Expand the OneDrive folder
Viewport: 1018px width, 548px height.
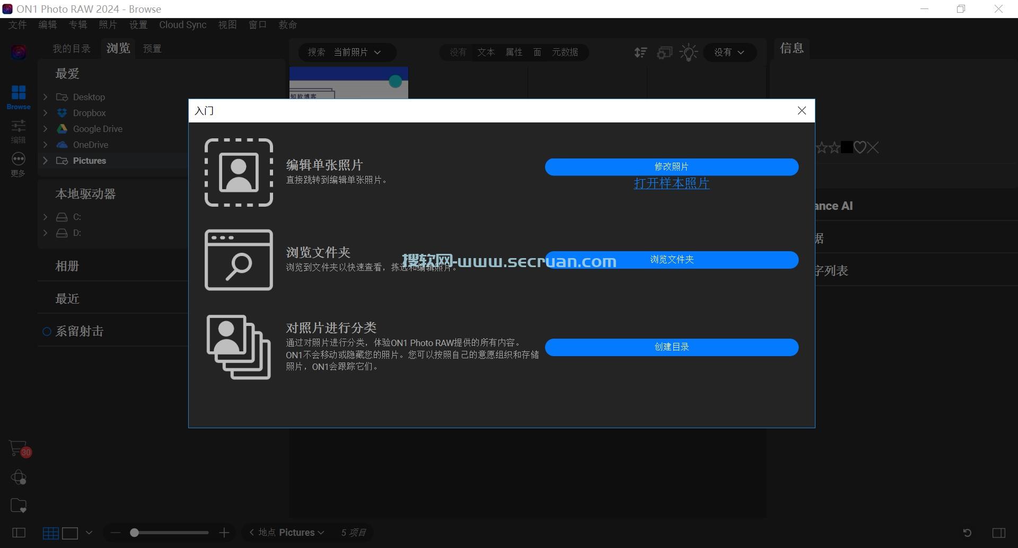click(46, 145)
